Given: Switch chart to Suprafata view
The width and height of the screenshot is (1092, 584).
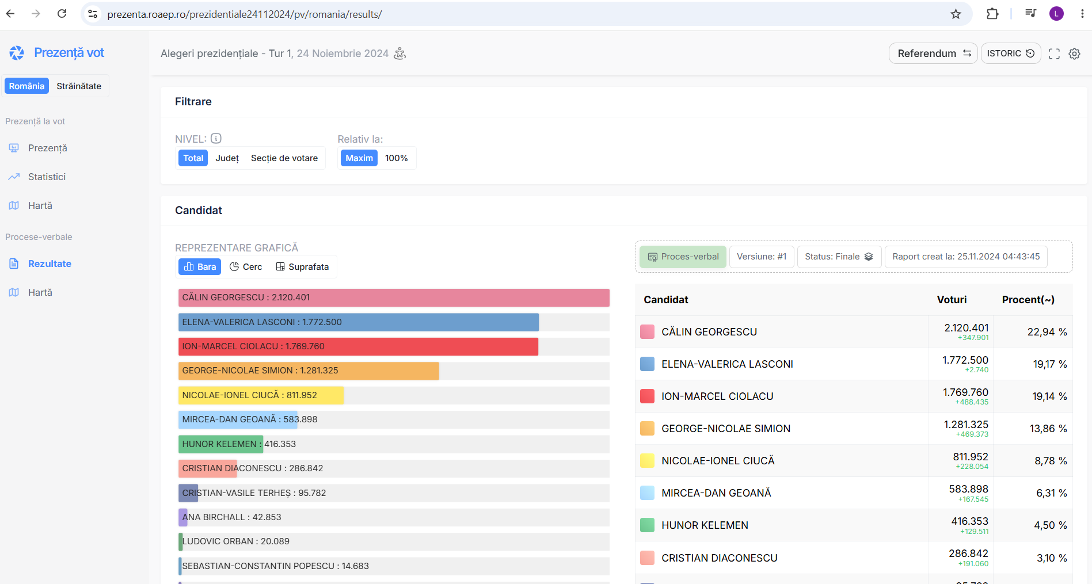Looking at the screenshot, I should tap(302, 267).
